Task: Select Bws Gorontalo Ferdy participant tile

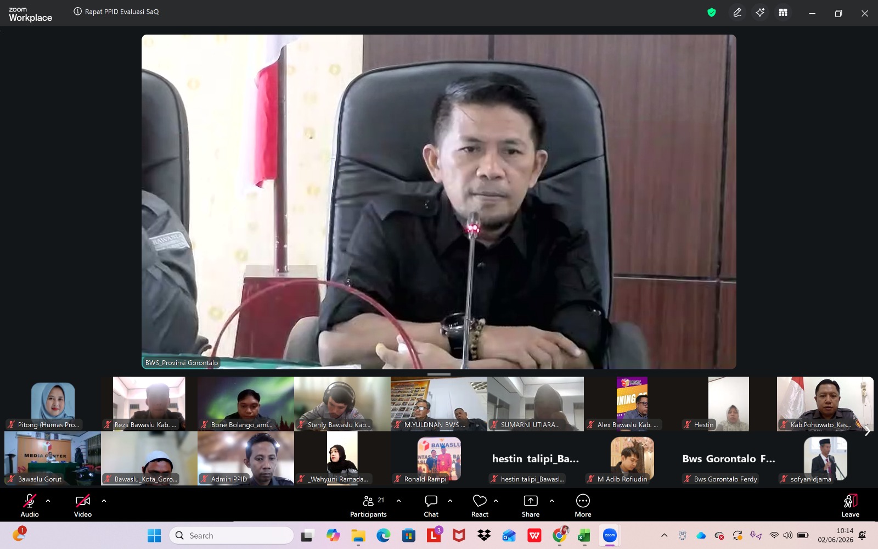Action: tap(729, 458)
